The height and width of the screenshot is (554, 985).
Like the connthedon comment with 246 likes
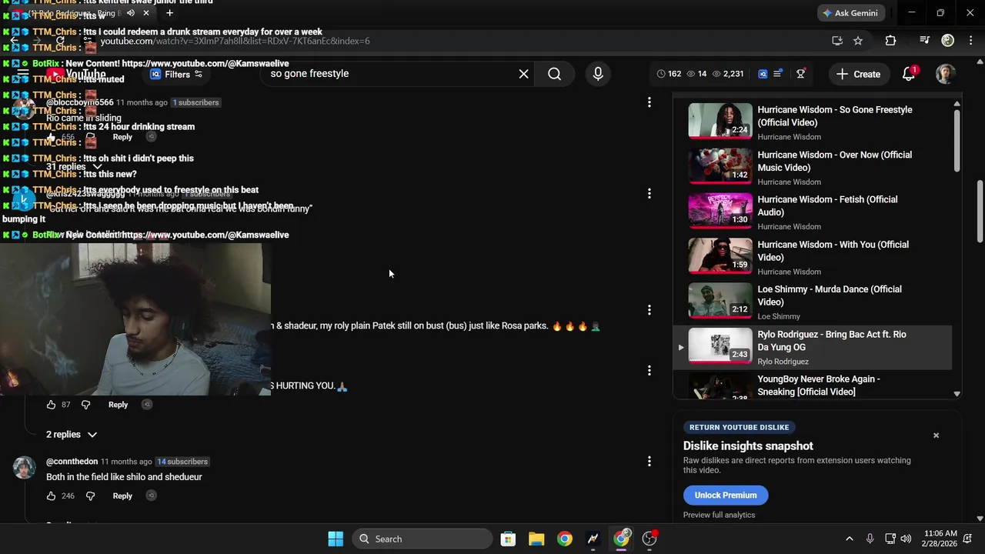[52, 496]
